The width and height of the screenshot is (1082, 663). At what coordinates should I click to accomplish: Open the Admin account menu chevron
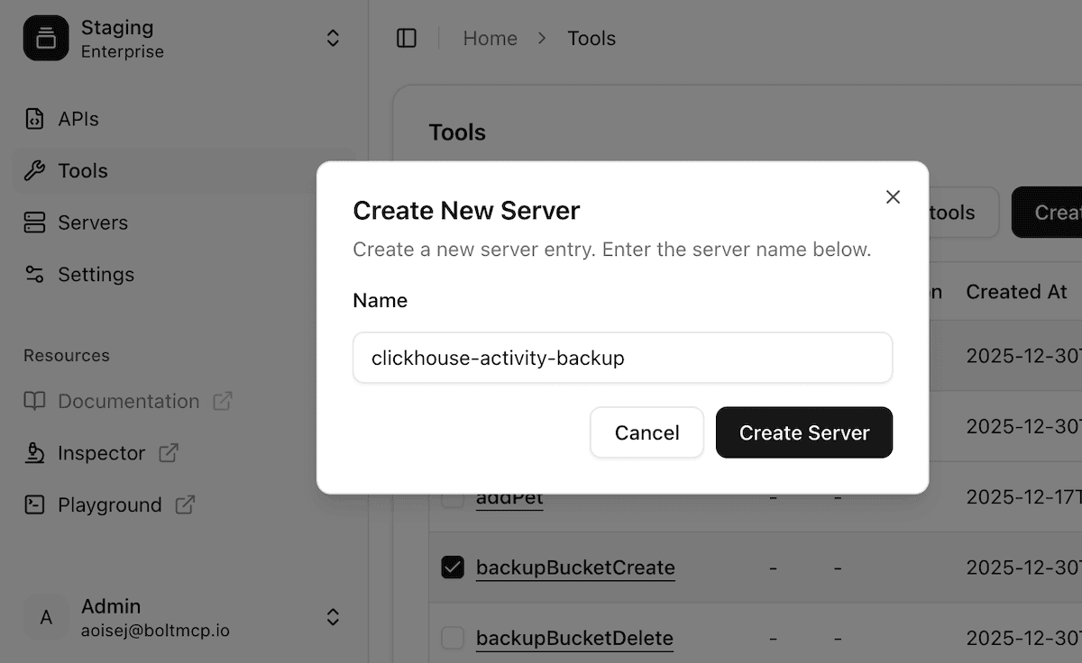click(333, 617)
